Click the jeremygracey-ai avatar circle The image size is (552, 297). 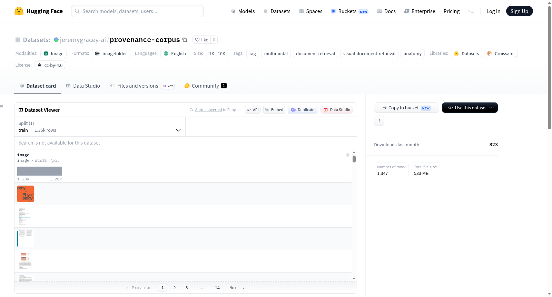pyautogui.click(x=56, y=40)
